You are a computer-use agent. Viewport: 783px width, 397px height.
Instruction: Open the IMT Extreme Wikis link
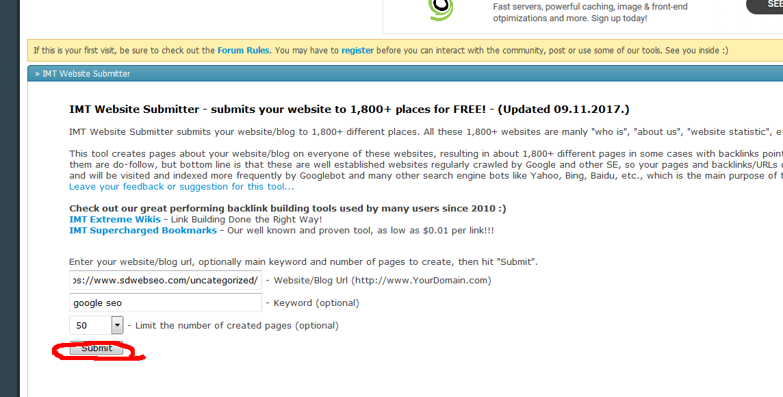pyautogui.click(x=115, y=219)
